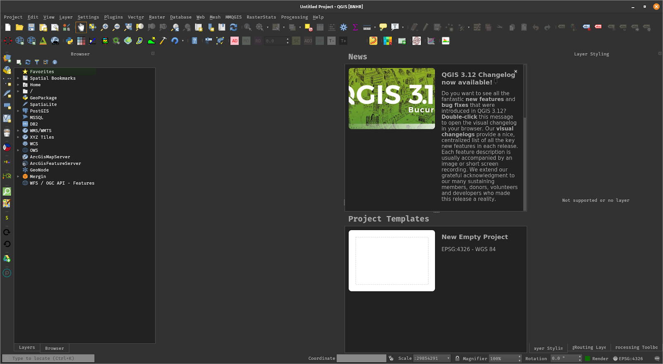Expand the Spatial Bookmarks tree node
Viewport: 663px width, 364px height.
coord(18,78)
